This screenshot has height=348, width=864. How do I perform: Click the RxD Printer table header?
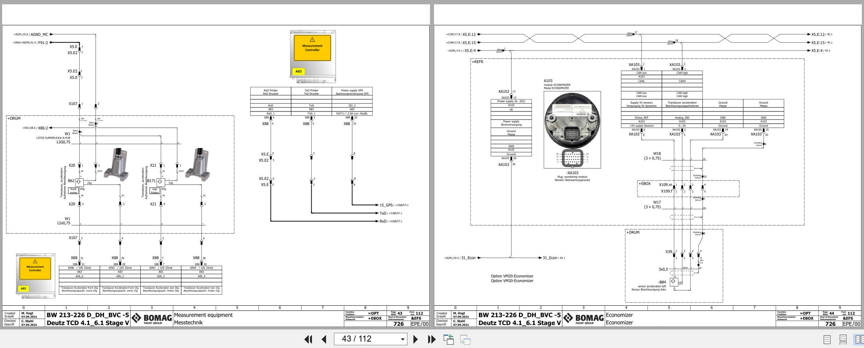pyautogui.click(x=271, y=92)
